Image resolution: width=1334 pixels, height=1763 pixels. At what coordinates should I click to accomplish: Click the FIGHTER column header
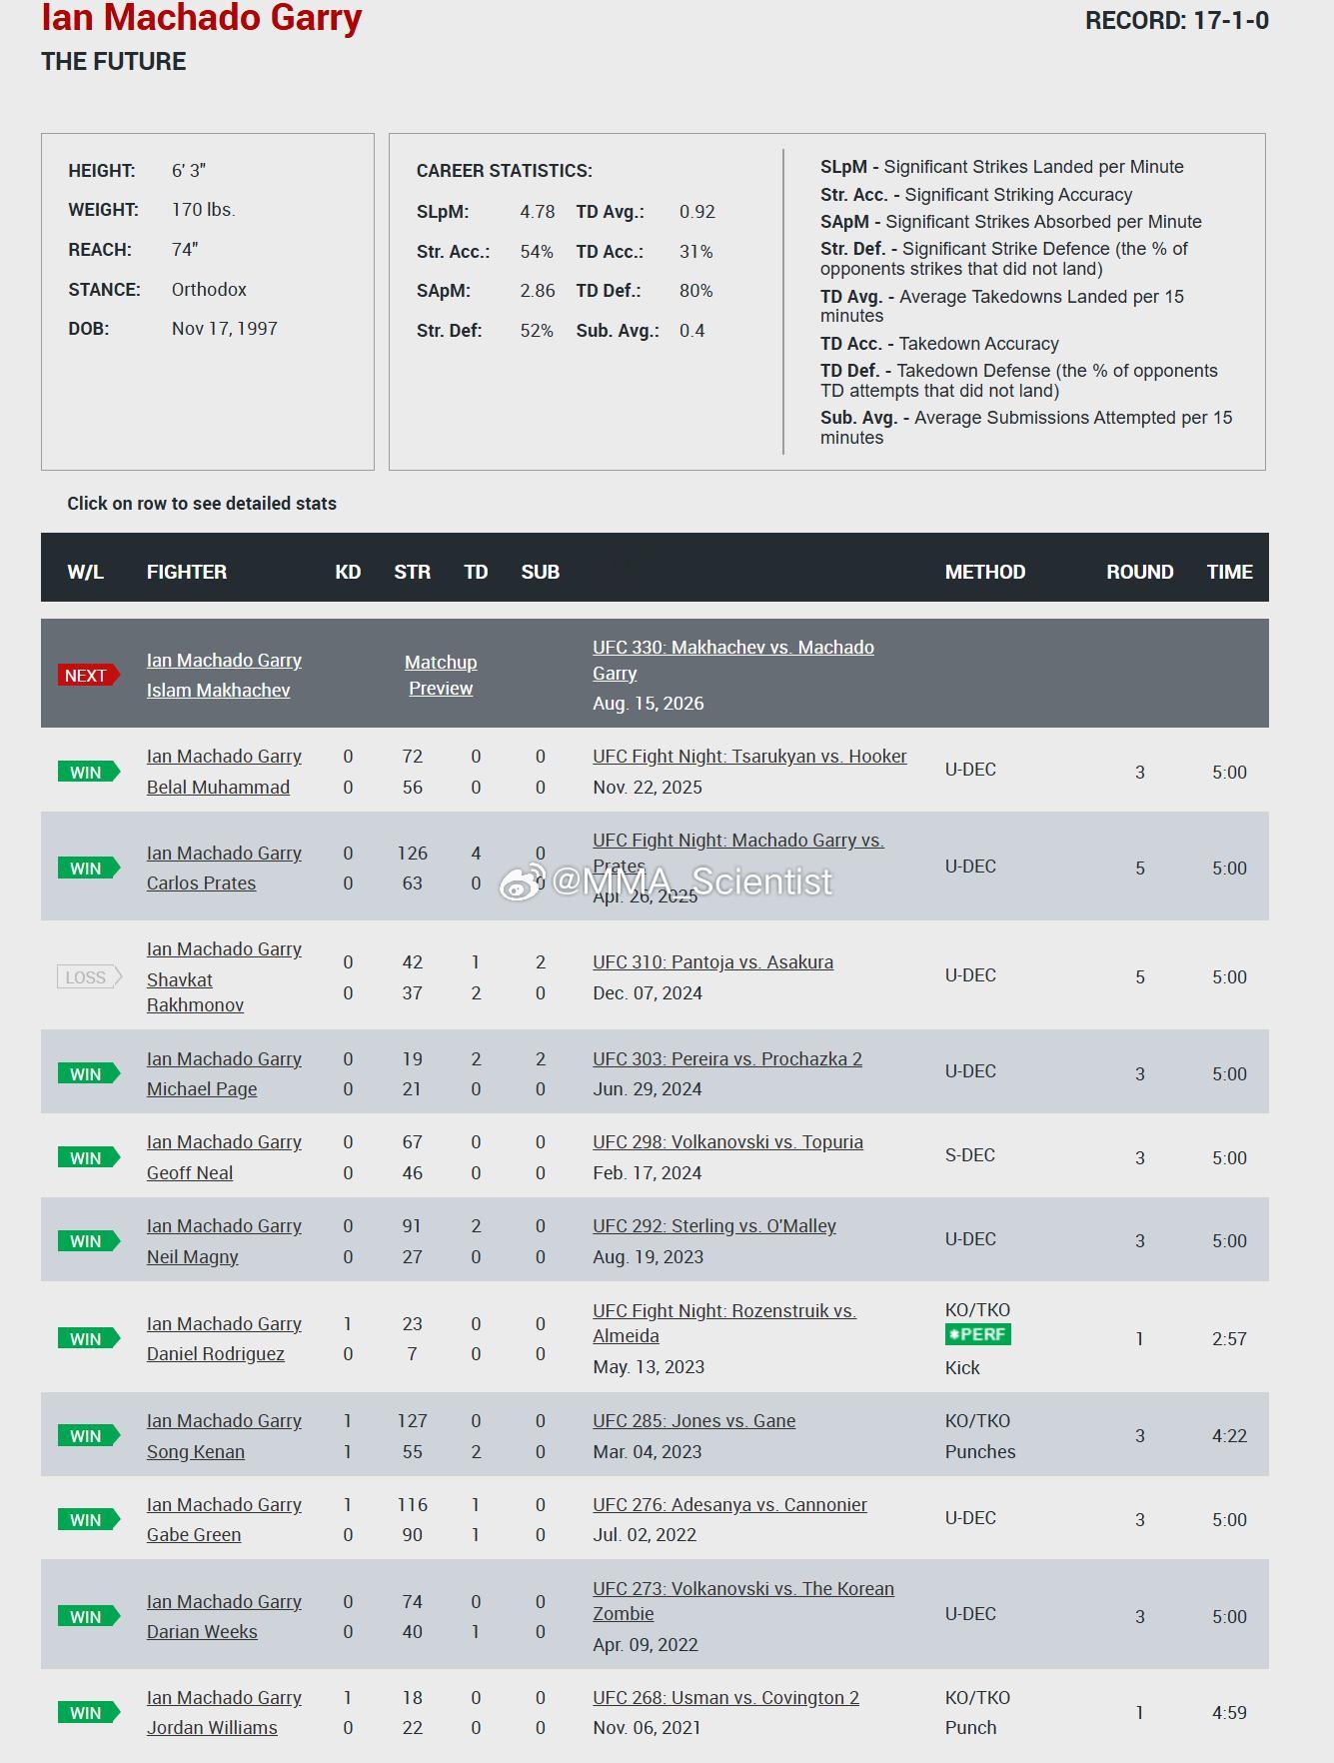coord(187,572)
